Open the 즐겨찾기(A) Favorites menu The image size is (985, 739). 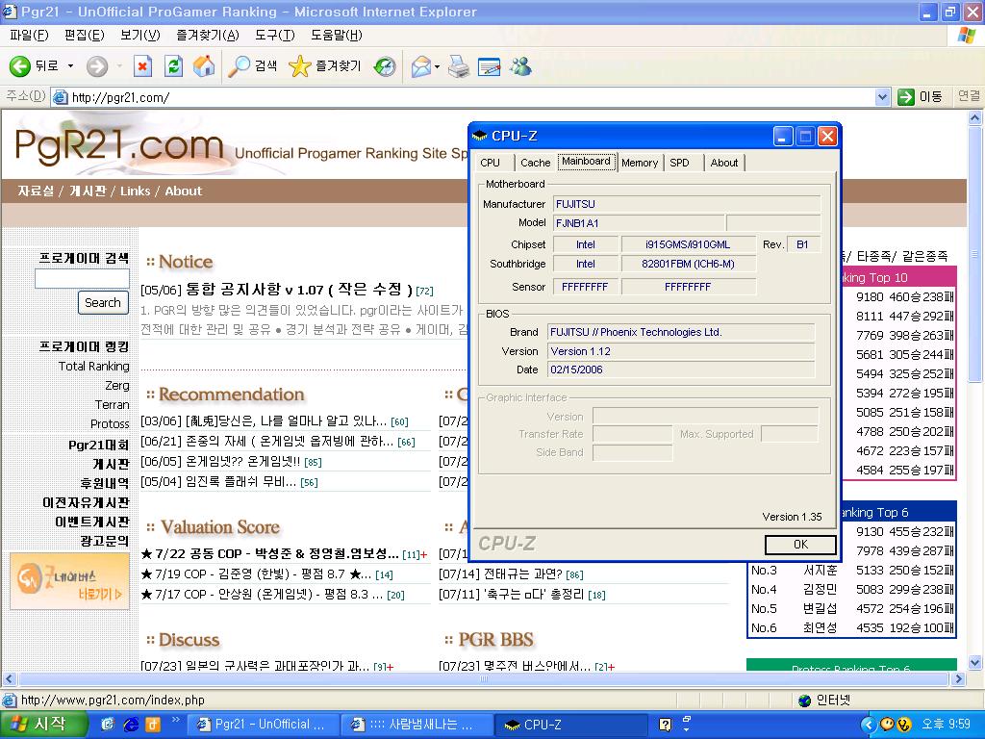(x=208, y=36)
